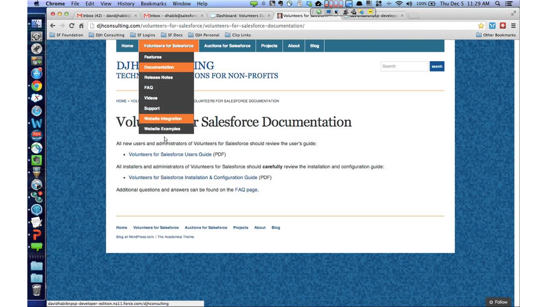Open DJH Consulting bookmarks folder
The image size is (547, 307).
click(x=106, y=35)
